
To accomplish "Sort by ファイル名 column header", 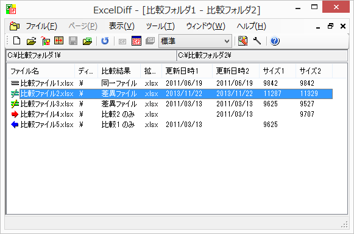I will [41, 71].
